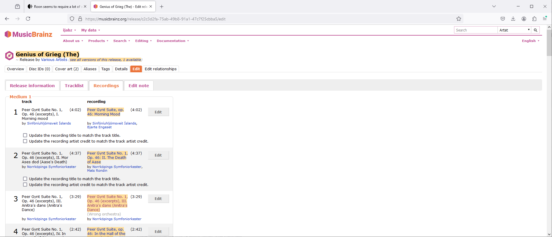
Task: Check track 2 update recording title box
Action: (25, 179)
